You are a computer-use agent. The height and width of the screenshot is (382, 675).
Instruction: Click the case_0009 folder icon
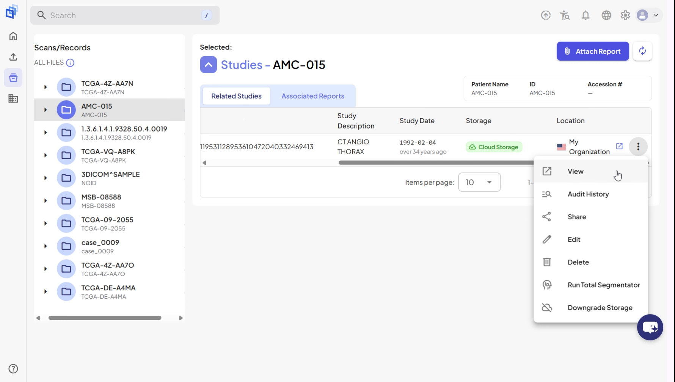point(66,246)
